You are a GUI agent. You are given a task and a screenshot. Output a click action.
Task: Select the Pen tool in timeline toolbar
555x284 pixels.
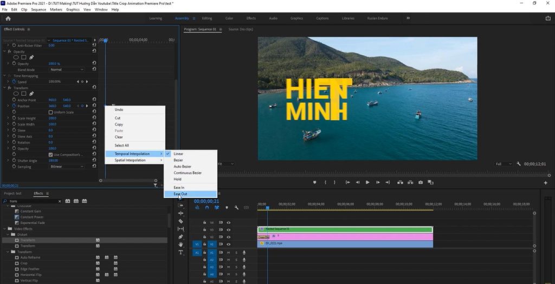pos(180,237)
